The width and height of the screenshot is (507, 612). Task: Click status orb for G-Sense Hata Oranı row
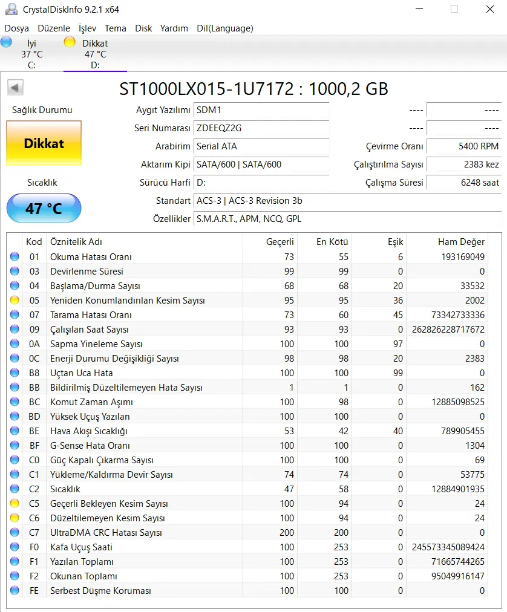tap(15, 445)
